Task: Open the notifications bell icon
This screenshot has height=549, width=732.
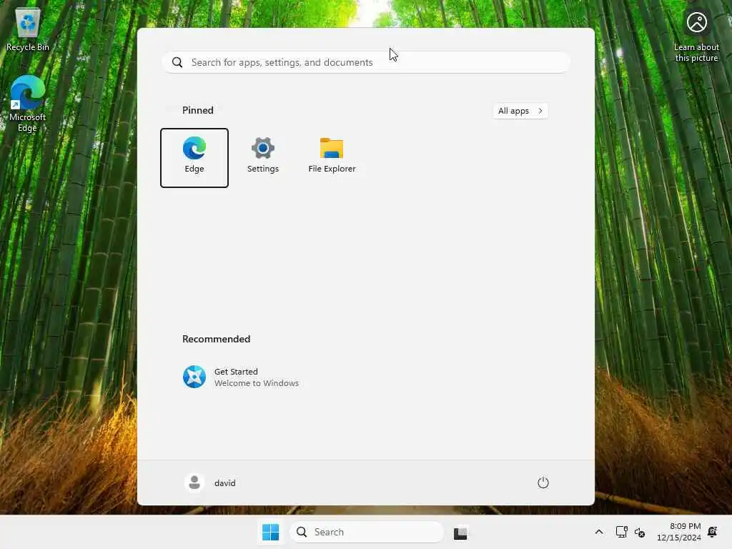Action: [713, 532]
